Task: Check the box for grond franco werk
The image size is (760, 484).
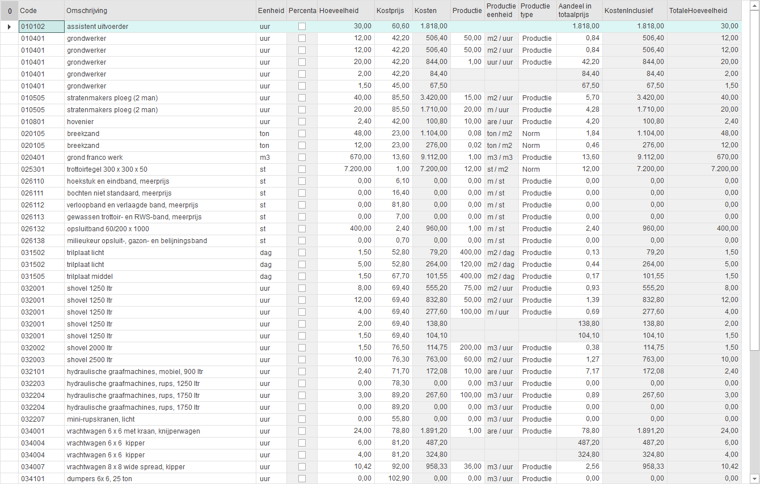Action: [x=302, y=158]
